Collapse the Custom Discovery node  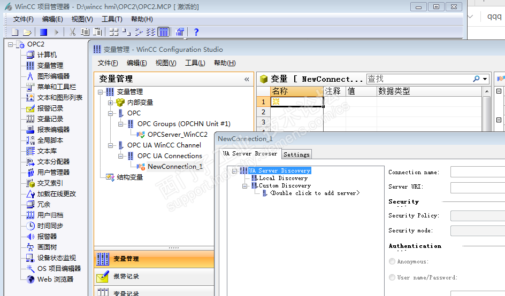[245, 186]
